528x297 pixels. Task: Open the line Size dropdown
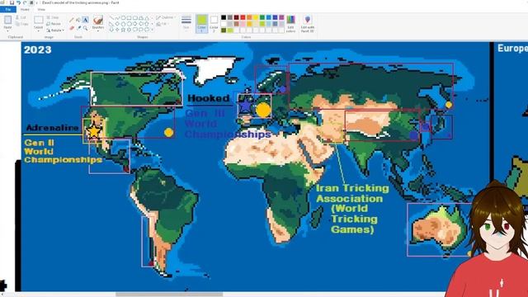pos(186,24)
